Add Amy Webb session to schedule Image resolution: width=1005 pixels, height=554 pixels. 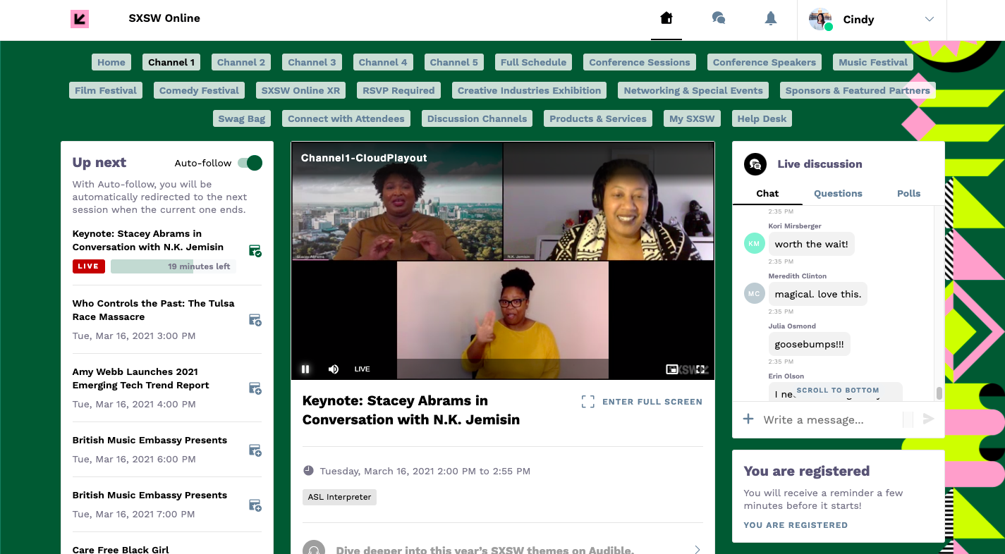click(x=255, y=388)
